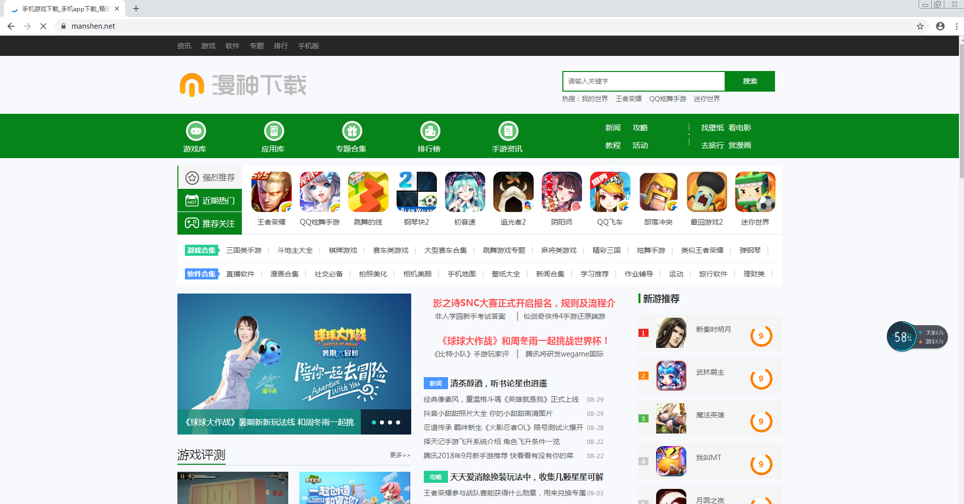Image resolution: width=964 pixels, height=504 pixels.
Task: Open the 游戏库 game library icon
Action: tap(196, 131)
